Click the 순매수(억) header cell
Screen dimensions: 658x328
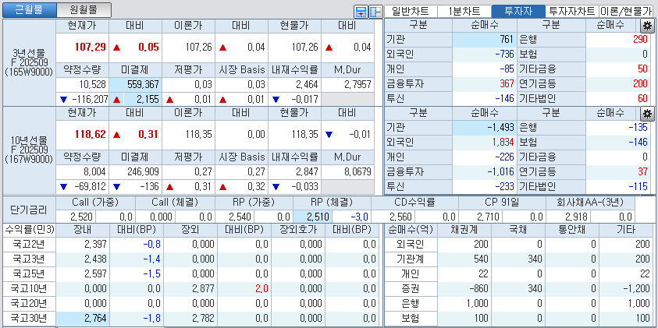(411, 230)
